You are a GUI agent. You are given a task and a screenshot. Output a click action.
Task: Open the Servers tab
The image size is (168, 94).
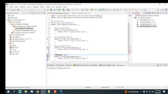[69, 65]
